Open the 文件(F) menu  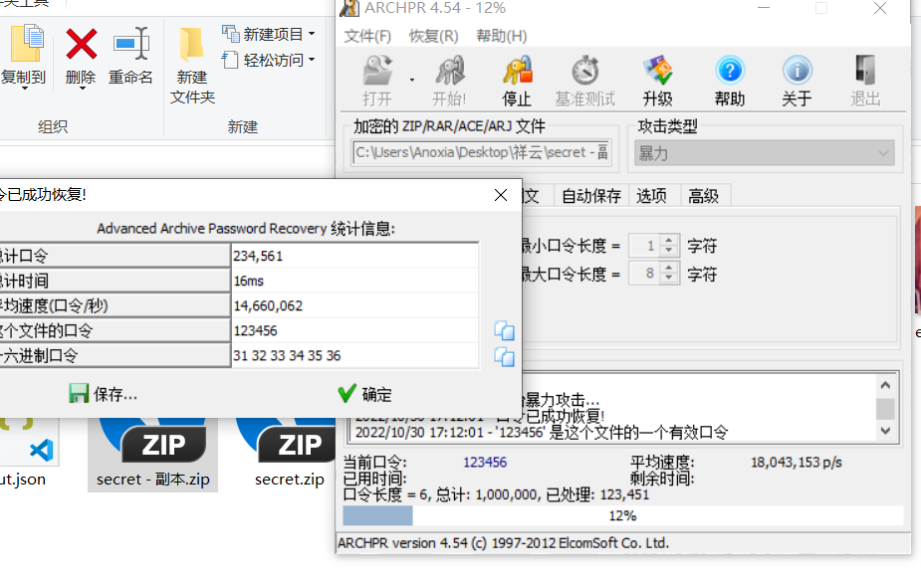click(367, 37)
